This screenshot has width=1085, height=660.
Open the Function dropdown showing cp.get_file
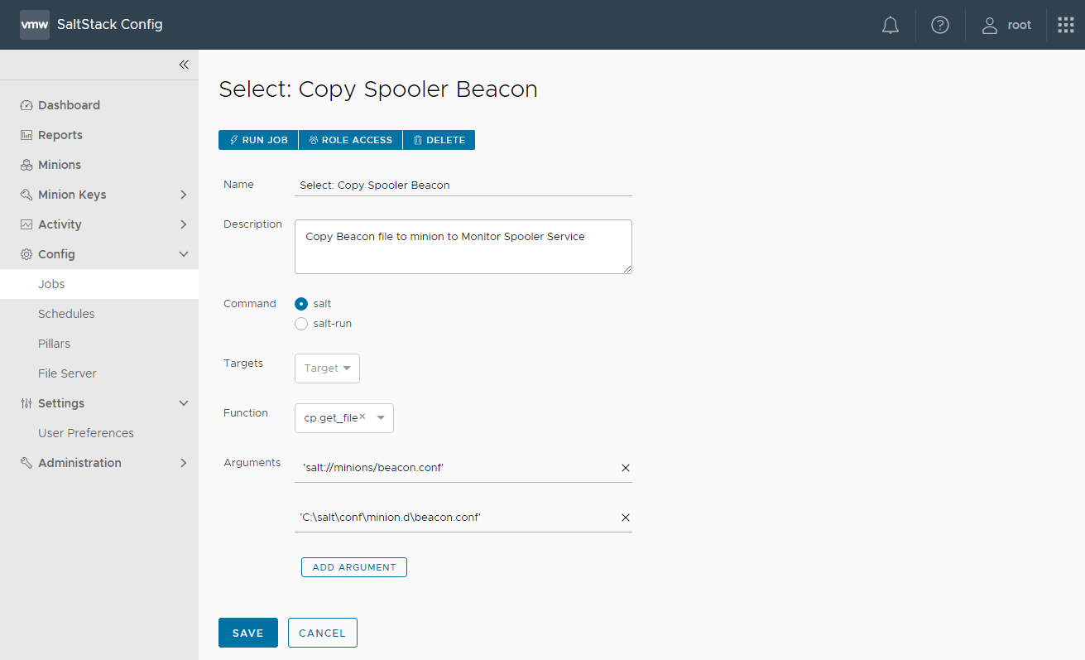pos(380,418)
